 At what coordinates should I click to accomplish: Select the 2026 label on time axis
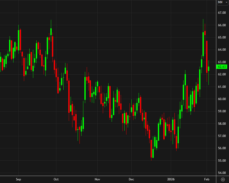click(x=171, y=179)
